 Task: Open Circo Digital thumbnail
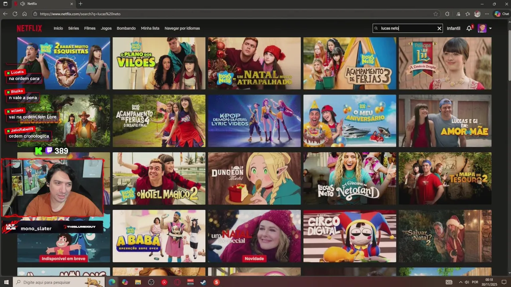[x=350, y=236]
